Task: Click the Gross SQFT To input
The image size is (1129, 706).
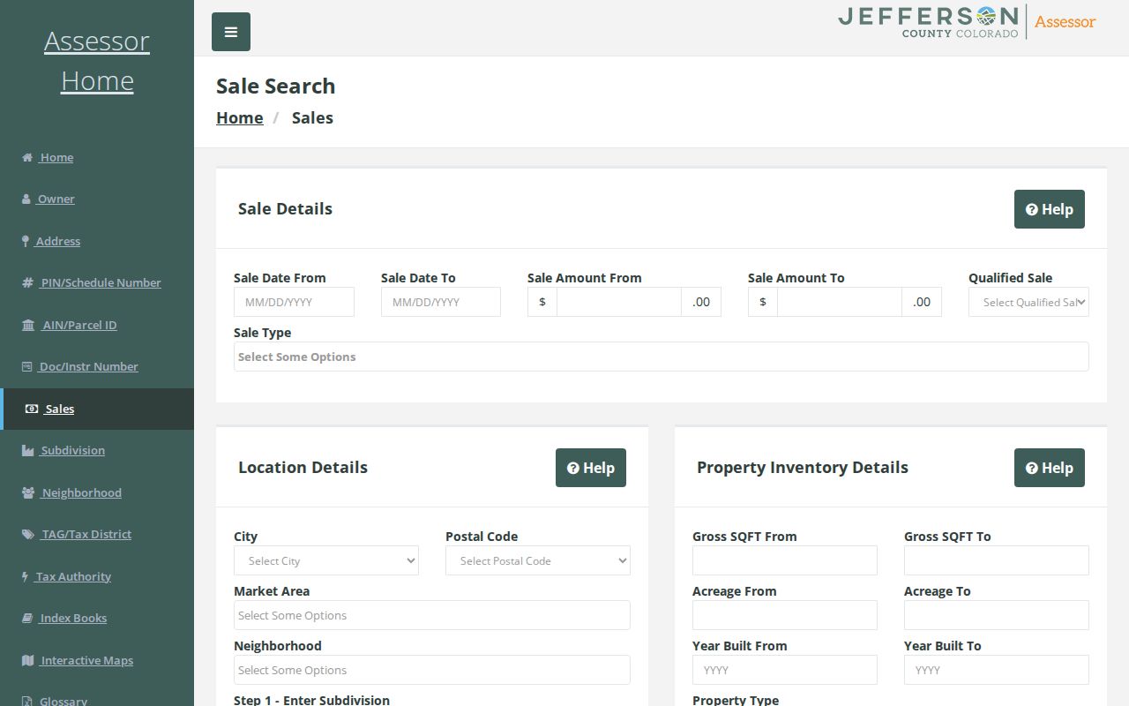Action: tap(997, 560)
